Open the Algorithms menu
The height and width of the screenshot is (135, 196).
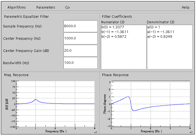pyautogui.click(x=16, y=7)
